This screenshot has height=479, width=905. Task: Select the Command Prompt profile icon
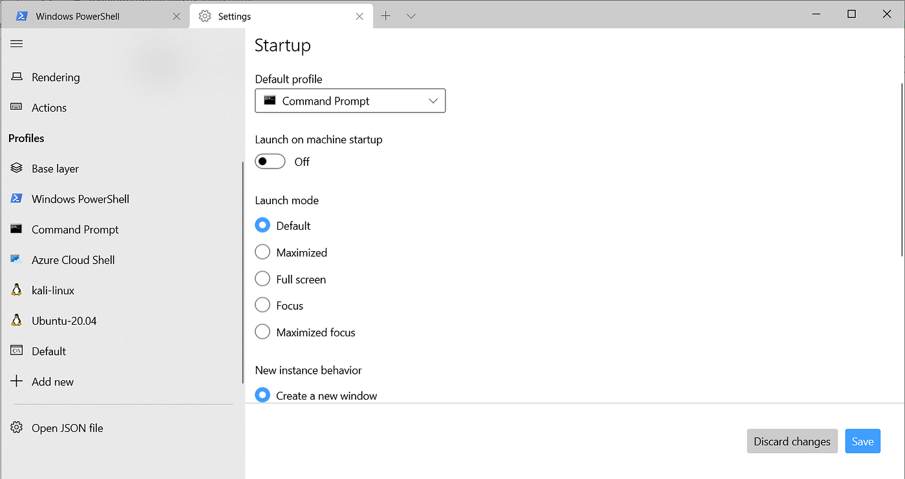16,229
